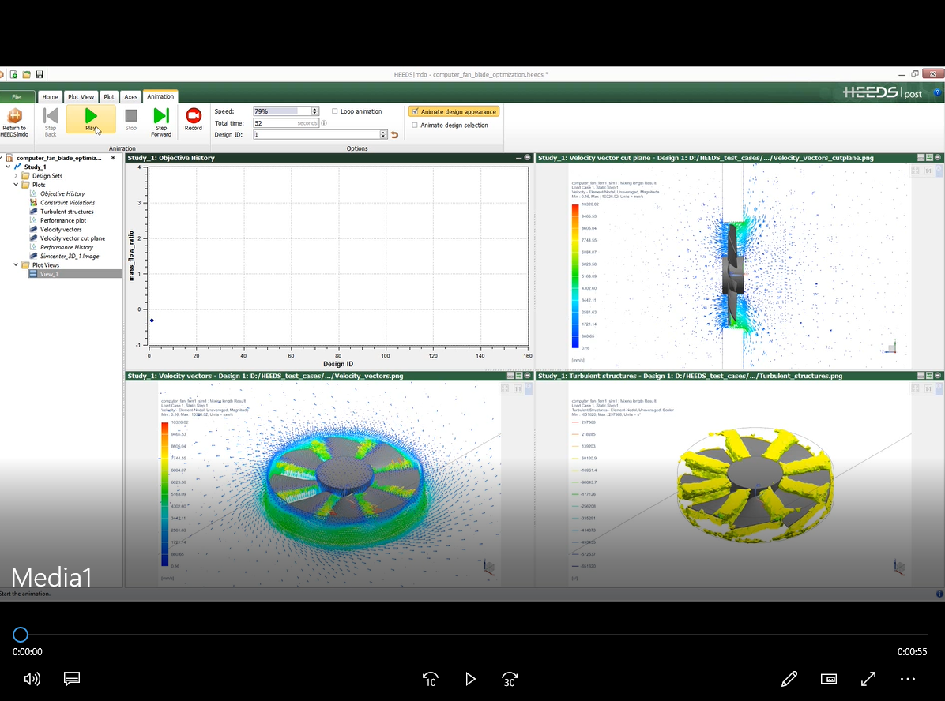
Task: Click the Total time input field
Action: [286, 123]
